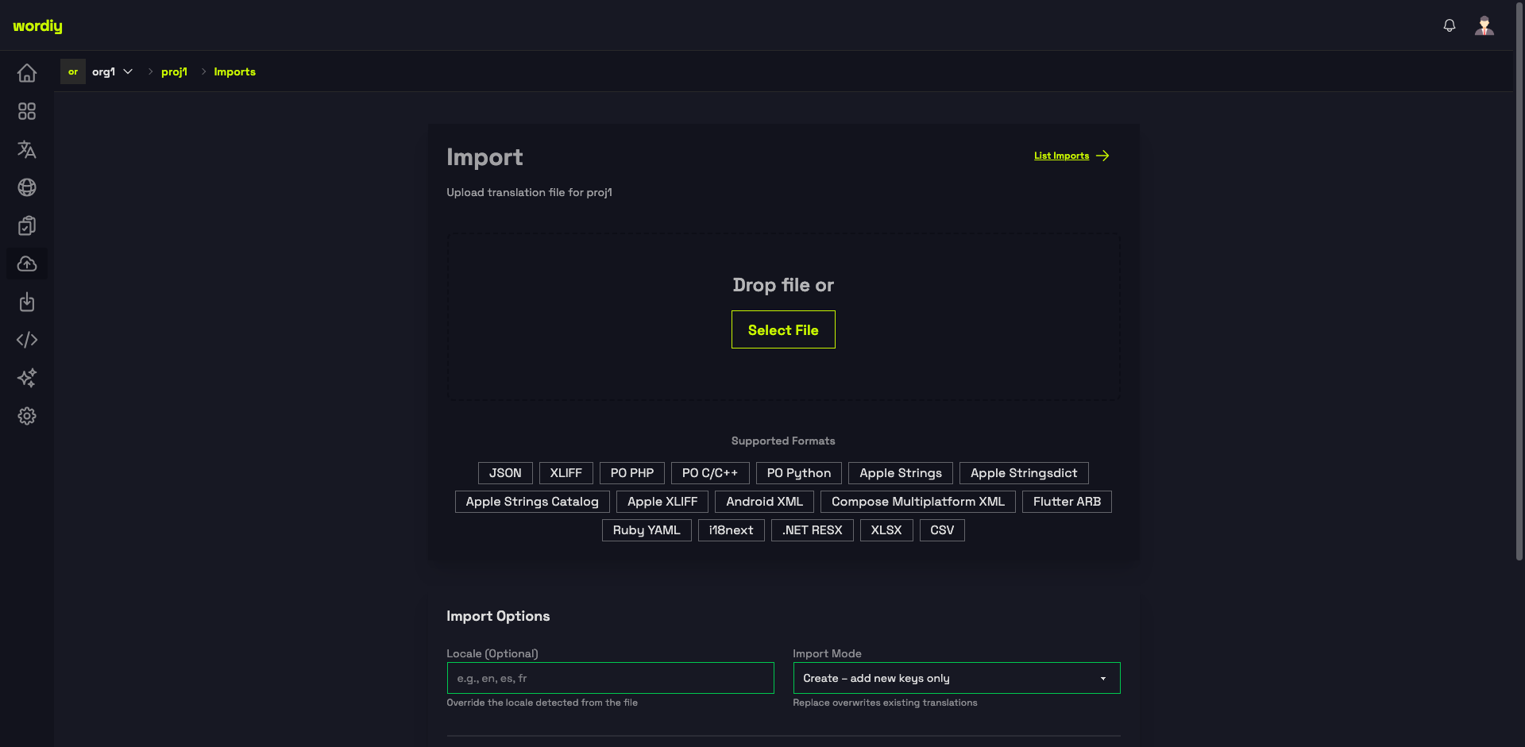This screenshot has width=1525, height=747.
Task: Click the page vertical scrollbar
Action: (x=1519, y=282)
